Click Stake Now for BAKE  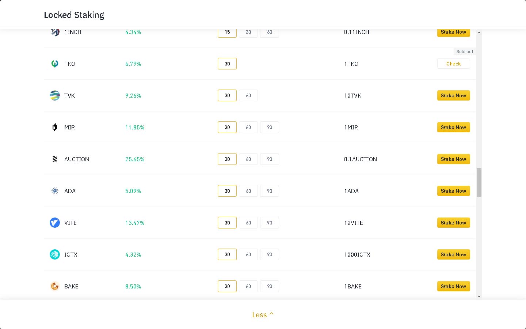pyautogui.click(x=453, y=286)
